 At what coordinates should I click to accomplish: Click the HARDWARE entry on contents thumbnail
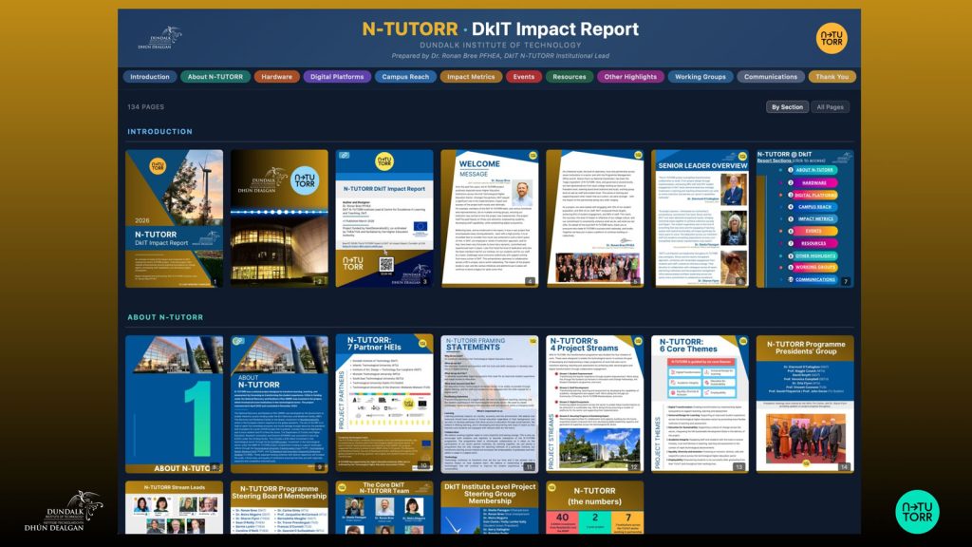814,182
